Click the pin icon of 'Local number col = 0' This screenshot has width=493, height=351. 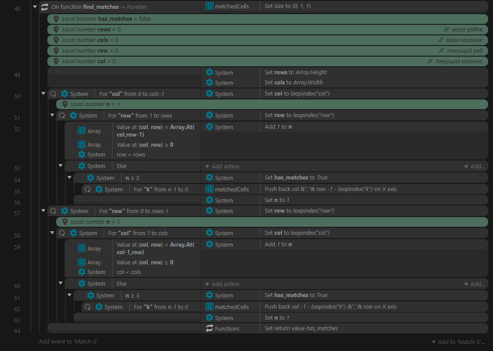click(x=56, y=61)
